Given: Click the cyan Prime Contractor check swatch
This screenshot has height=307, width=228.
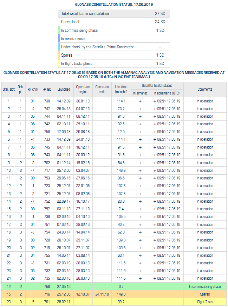Looking at the screenshot, I should (59, 47).
